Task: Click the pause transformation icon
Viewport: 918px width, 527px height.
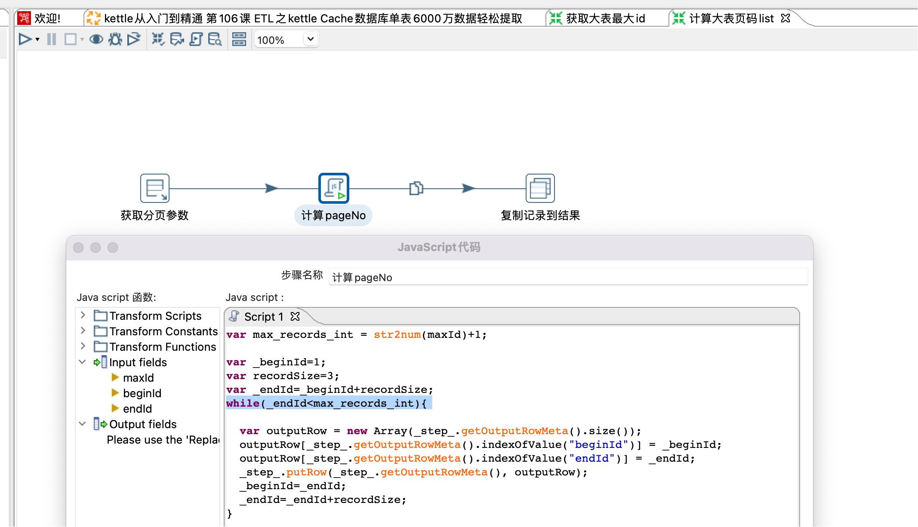Action: [x=52, y=40]
